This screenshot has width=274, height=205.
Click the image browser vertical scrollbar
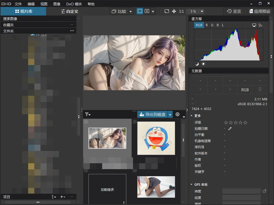pos(183,140)
